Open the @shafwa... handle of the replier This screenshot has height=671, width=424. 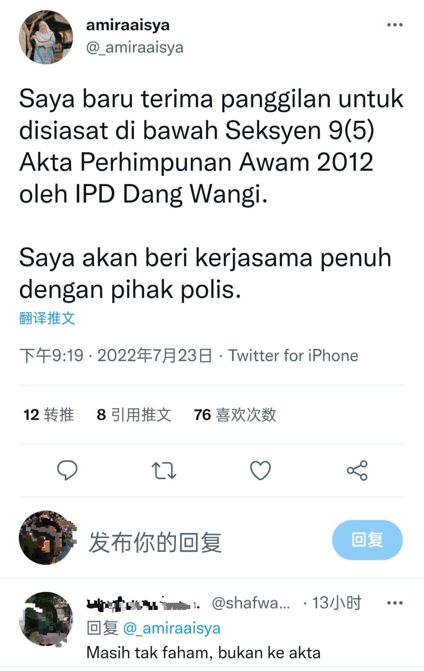(251, 603)
